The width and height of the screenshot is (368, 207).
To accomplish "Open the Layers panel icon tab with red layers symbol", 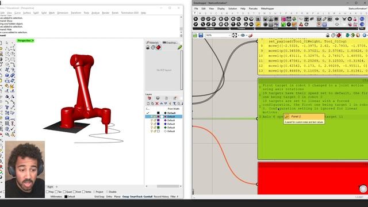I will tap(149, 98).
